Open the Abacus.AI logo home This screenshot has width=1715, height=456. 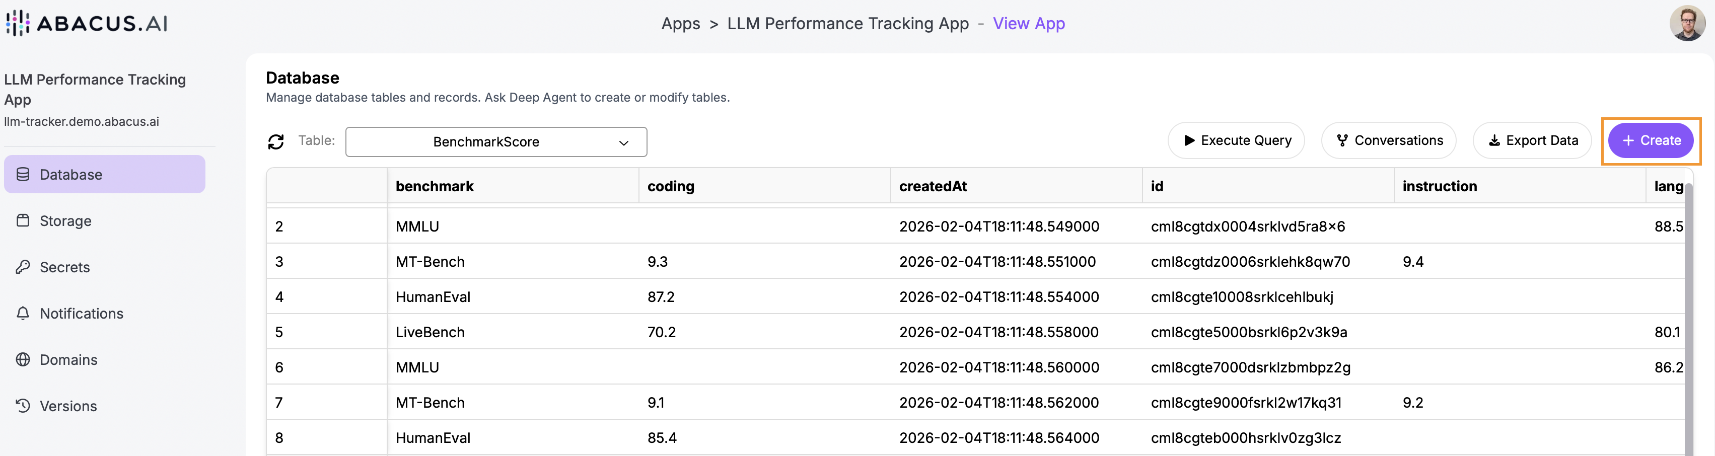(x=87, y=23)
